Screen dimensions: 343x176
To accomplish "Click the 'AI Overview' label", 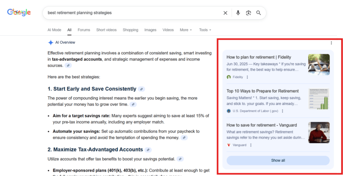I will [x=65, y=42].
